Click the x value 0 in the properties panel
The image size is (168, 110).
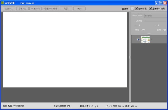(139, 25)
